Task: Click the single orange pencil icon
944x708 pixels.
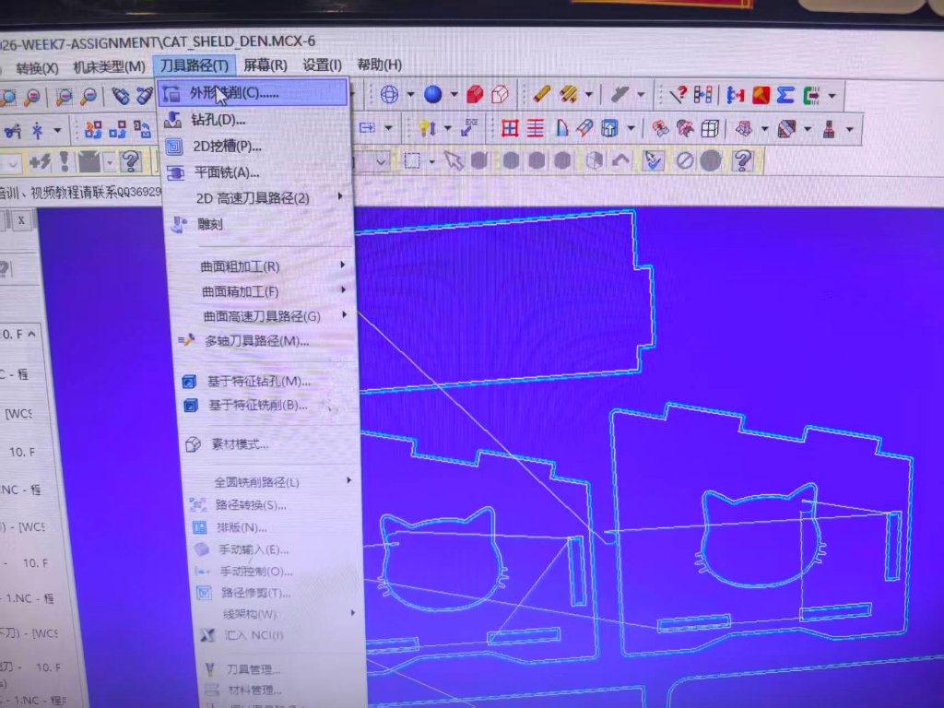Action: (541, 94)
